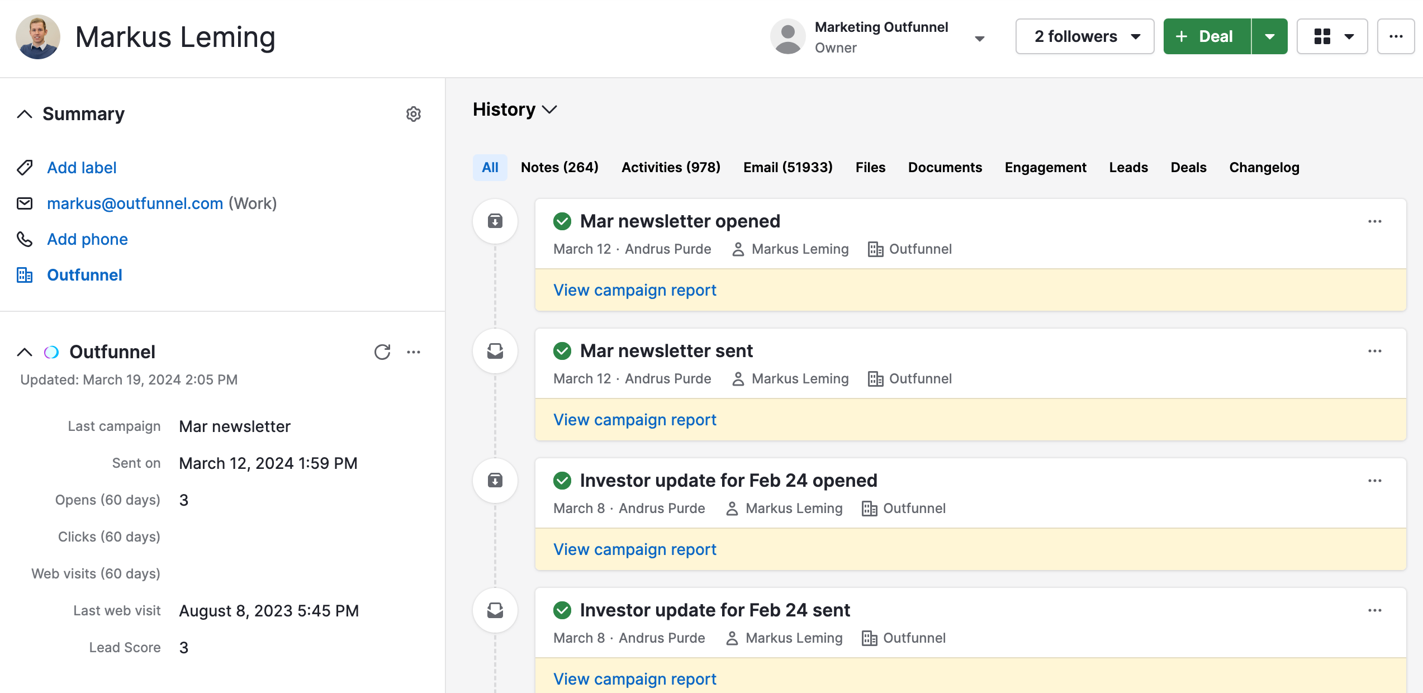The width and height of the screenshot is (1423, 693).
Task: Open the Deal split-button dropdown arrow
Action: (1270, 36)
